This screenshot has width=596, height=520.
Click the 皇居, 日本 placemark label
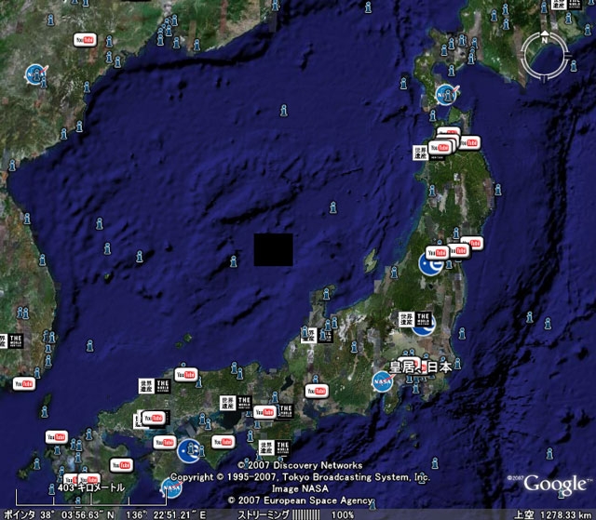click(x=421, y=367)
